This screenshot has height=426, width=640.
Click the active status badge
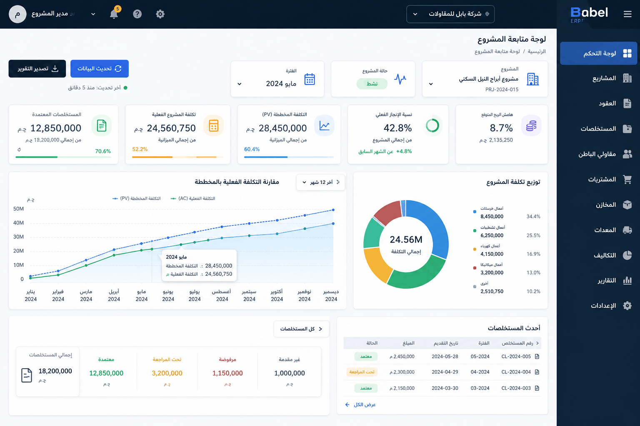(x=372, y=84)
